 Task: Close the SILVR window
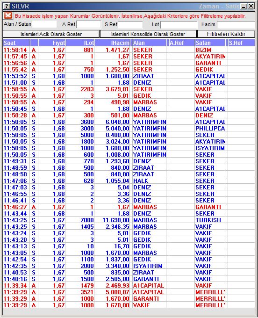click(251, 6)
